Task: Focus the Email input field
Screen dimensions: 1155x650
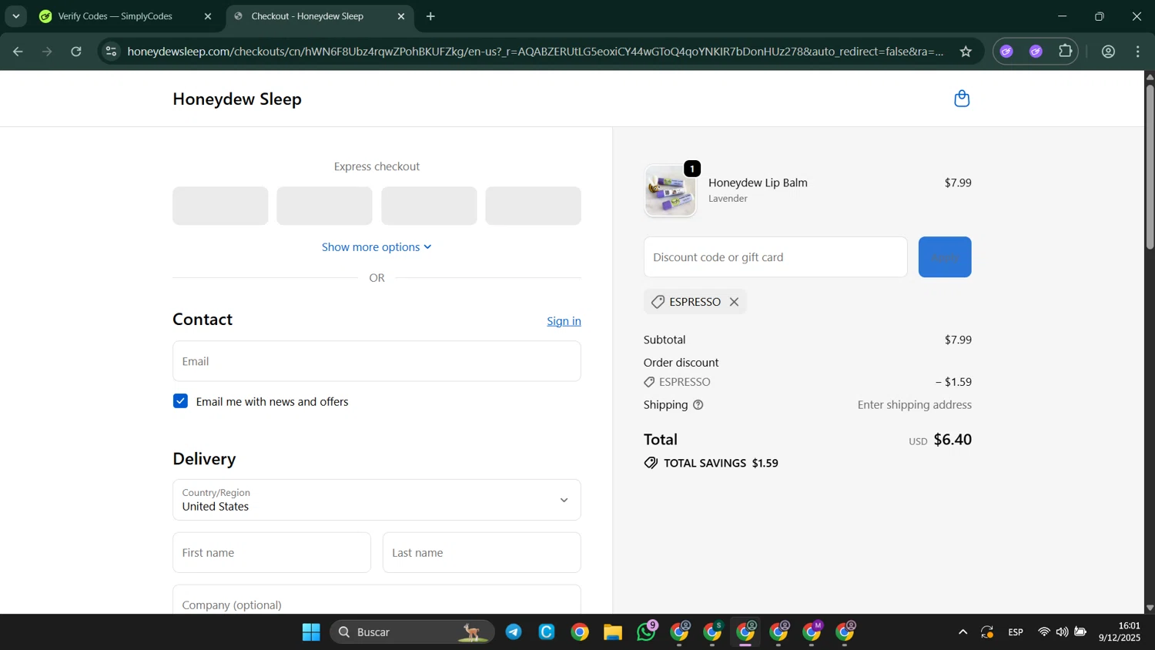Action: (x=377, y=361)
